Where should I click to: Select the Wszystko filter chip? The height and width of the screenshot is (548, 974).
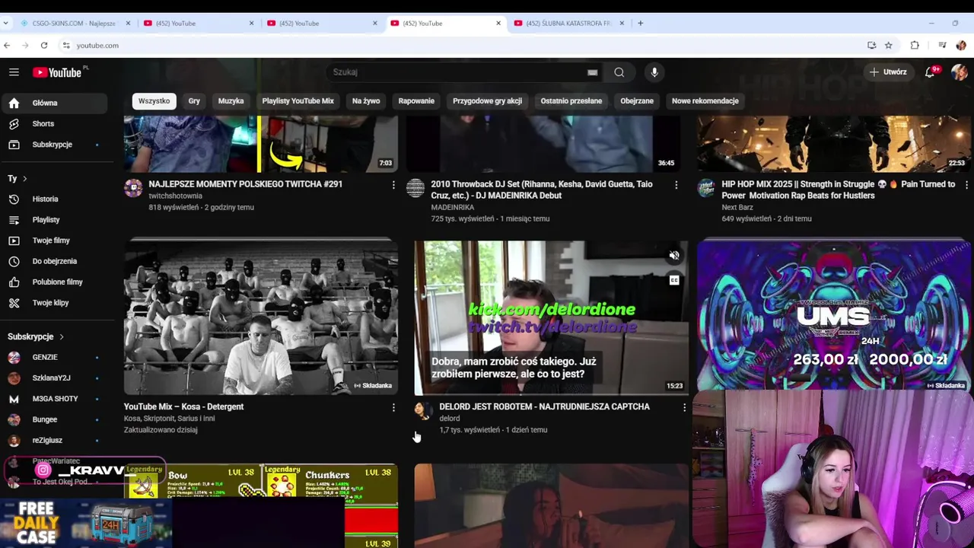point(154,100)
